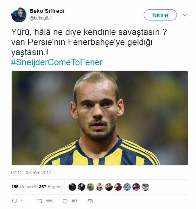Open the player photo attached to tweet
Screen dimensions: 196x209
coord(100,118)
